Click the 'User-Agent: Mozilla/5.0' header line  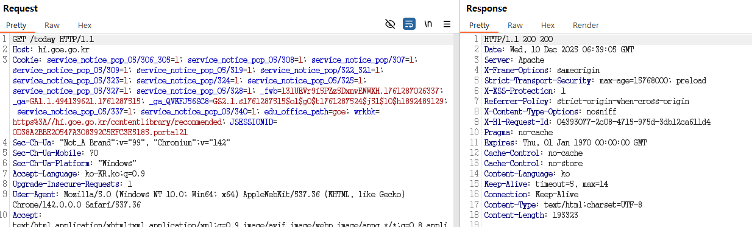point(208,195)
